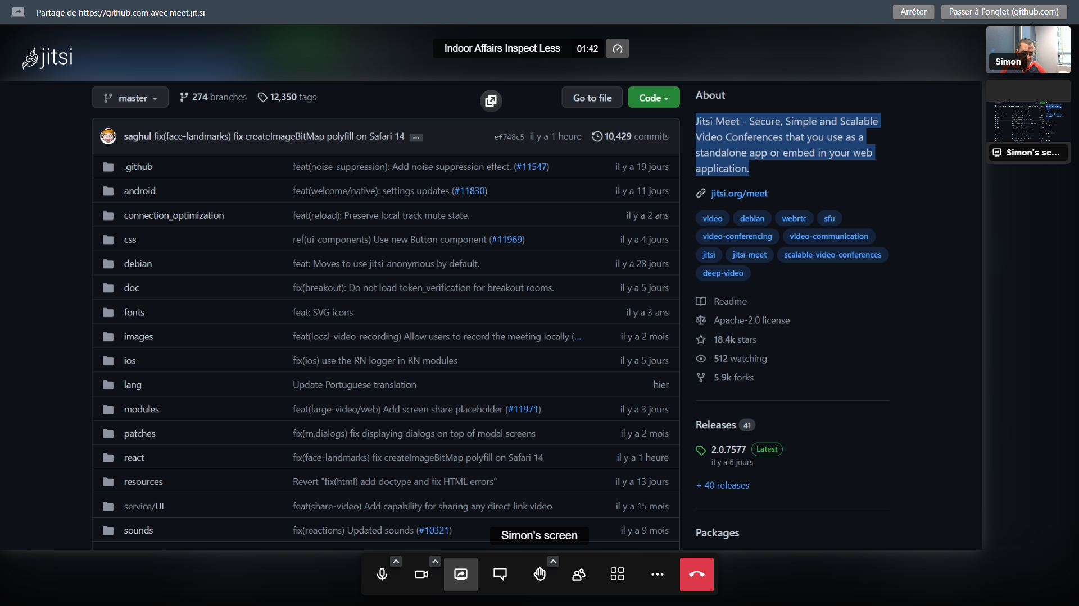The height and width of the screenshot is (606, 1079).
Task: Open commit hash ef748c5
Action: coord(509,137)
